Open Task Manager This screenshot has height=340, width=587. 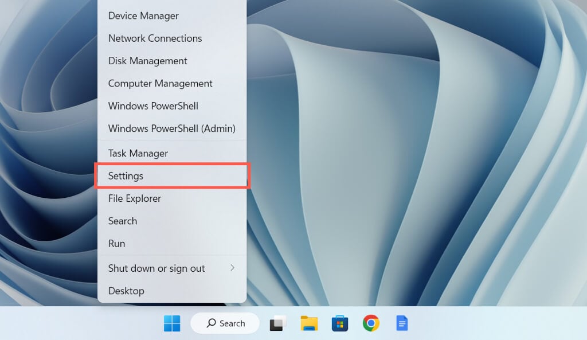(172, 153)
